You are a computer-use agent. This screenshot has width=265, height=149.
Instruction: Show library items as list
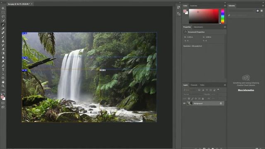coord(262,11)
